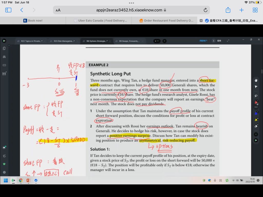Viewport: 263px width, 197px height.
Task: Reload the page in Safari
Action: [x=205, y=10]
